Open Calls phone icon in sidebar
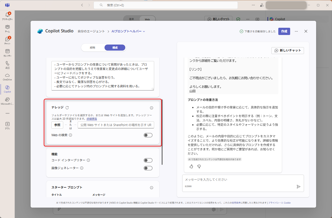332x218 pixels. point(8,65)
